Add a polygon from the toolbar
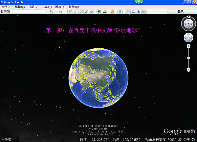 tap(76, 12)
